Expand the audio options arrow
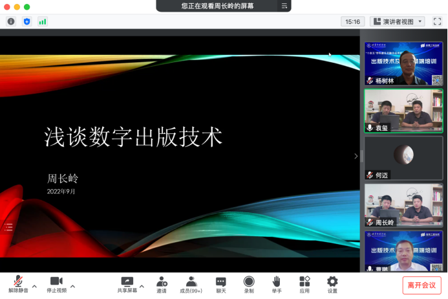The height and width of the screenshot is (299, 448). tap(34, 285)
